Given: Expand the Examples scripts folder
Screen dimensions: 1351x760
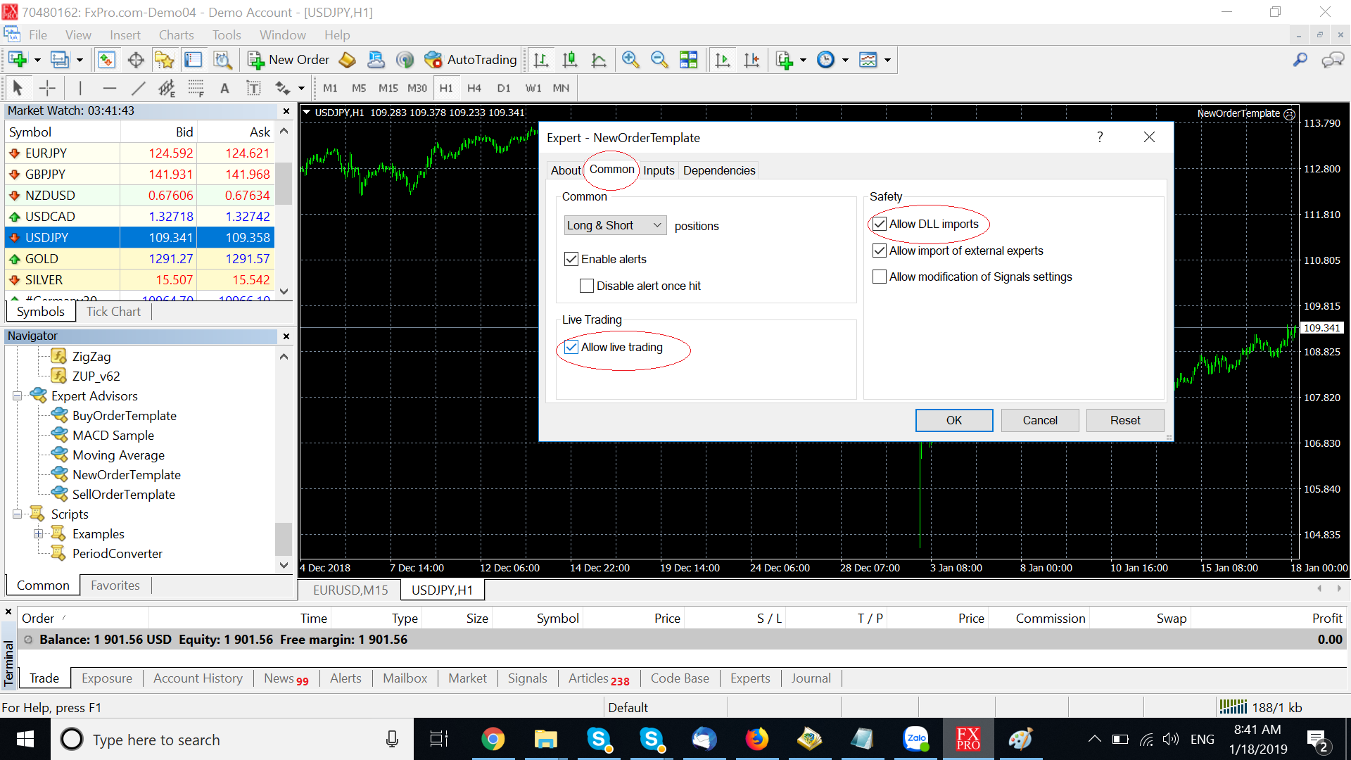Looking at the screenshot, I should pos(38,534).
